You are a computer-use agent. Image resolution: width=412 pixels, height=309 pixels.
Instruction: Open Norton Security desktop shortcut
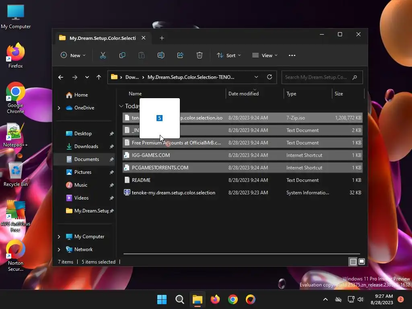[16, 255]
